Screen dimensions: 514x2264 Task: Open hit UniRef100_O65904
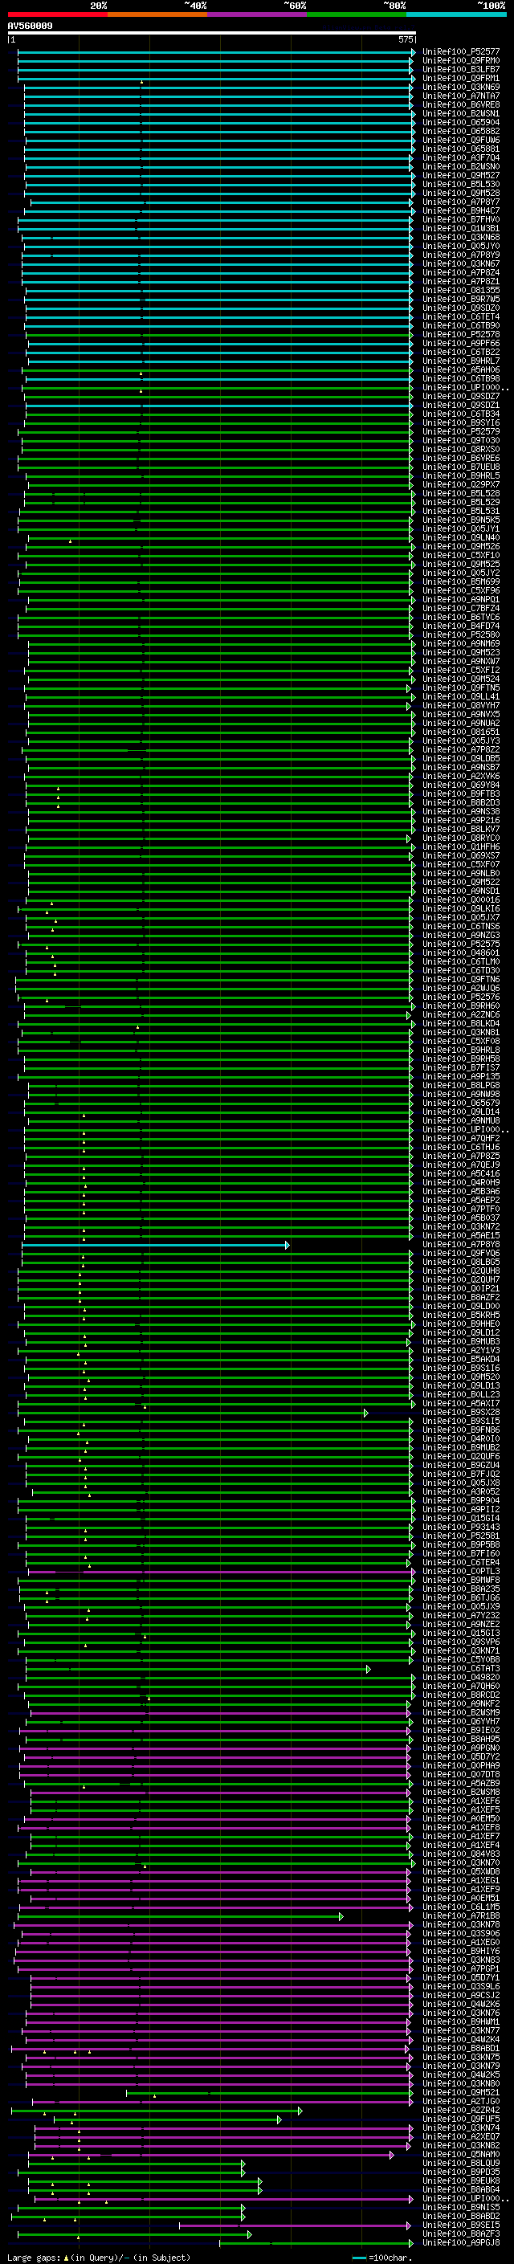(461, 122)
